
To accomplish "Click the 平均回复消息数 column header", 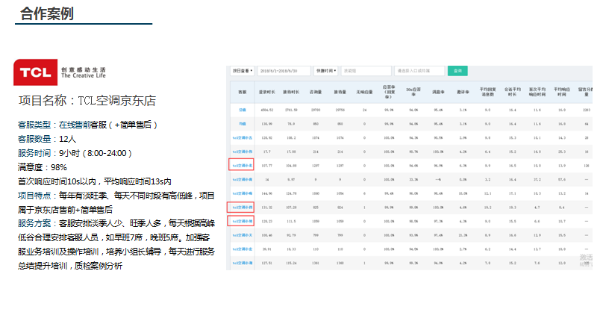I will (488, 92).
